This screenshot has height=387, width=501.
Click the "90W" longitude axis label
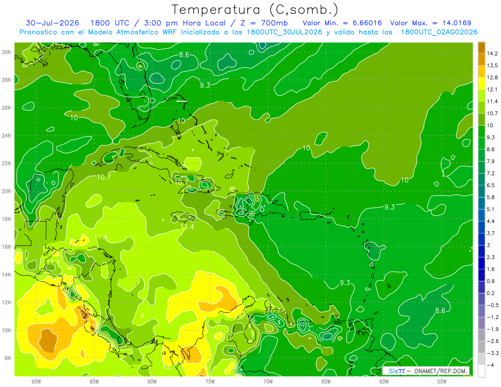[x=36, y=382]
